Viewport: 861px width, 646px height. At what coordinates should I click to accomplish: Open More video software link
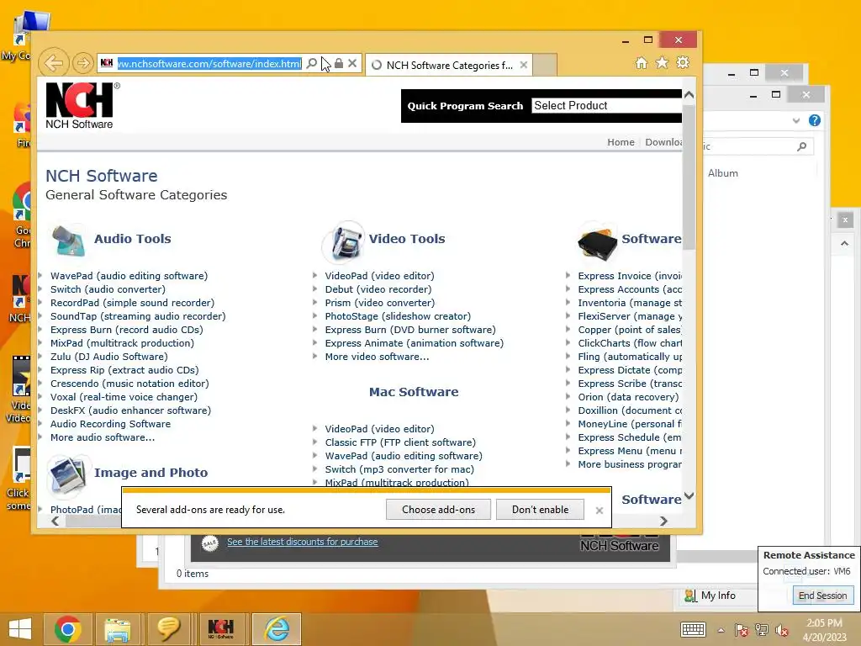pos(377,357)
